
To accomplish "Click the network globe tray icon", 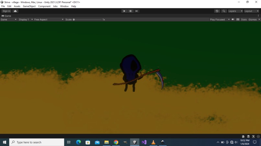I will [x=232, y=142].
